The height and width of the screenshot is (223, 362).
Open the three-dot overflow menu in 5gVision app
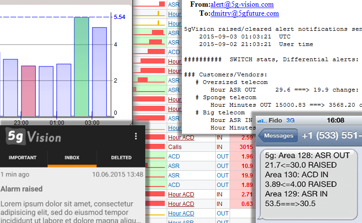pyautogui.click(x=136, y=137)
